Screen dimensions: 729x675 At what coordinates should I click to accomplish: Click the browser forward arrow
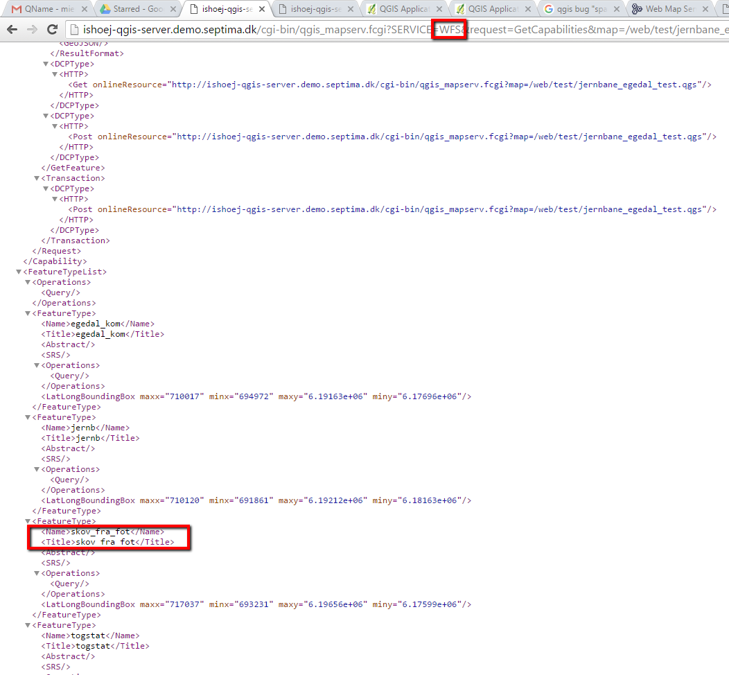click(x=32, y=30)
